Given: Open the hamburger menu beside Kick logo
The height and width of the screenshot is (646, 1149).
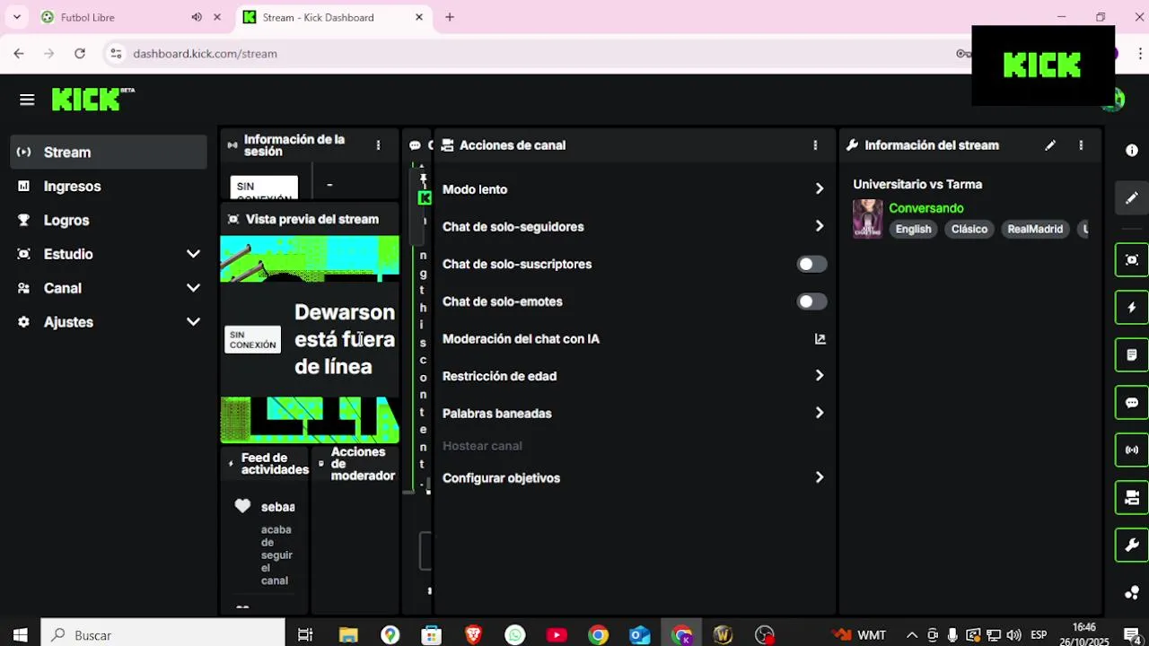Looking at the screenshot, I should [x=27, y=100].
